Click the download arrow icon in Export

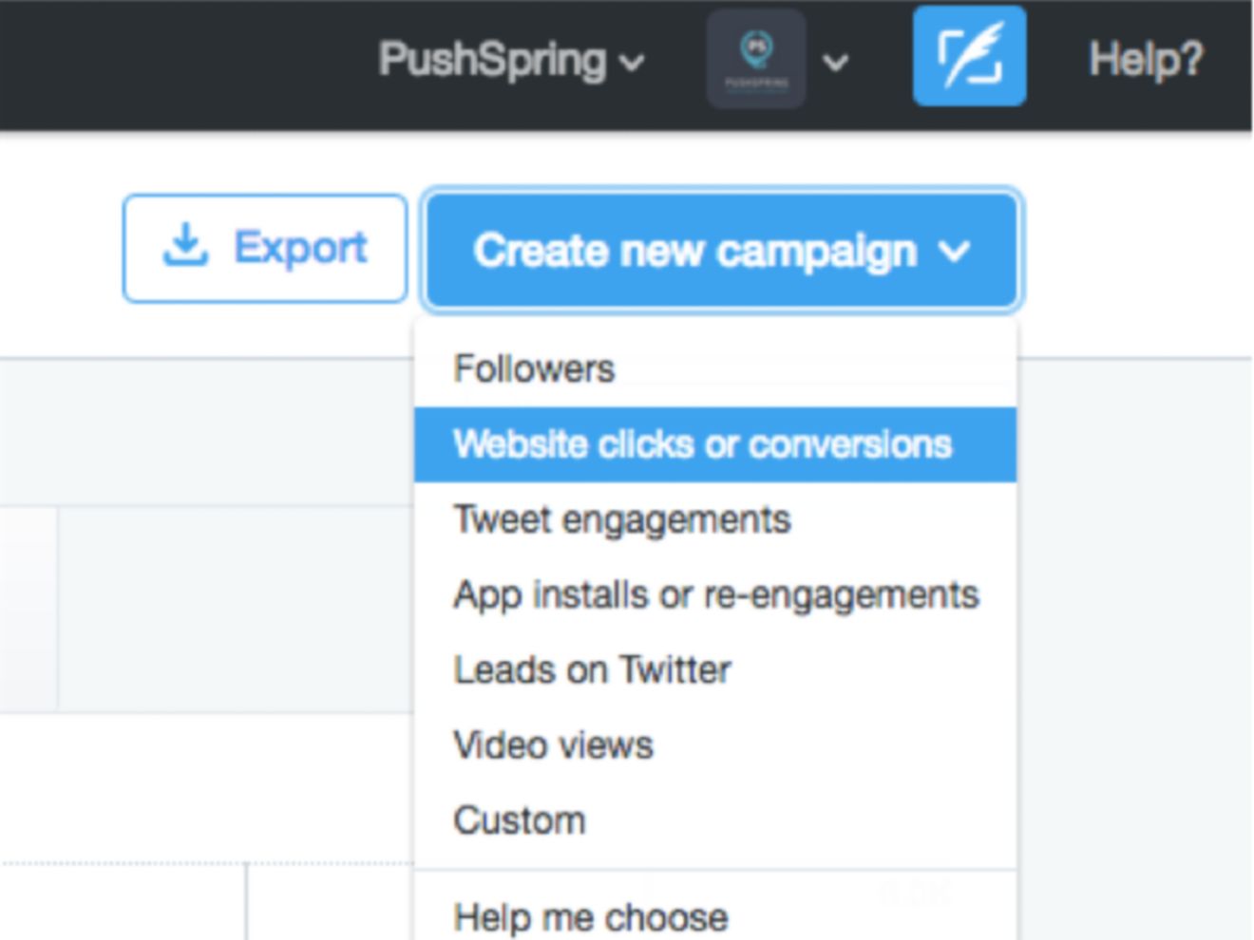[185, 246]
